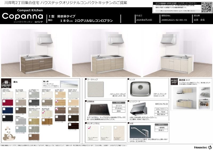213x150 pixels.
Task: Click the range hood product image
Action: pyautogui.click(x=138, y=109)
